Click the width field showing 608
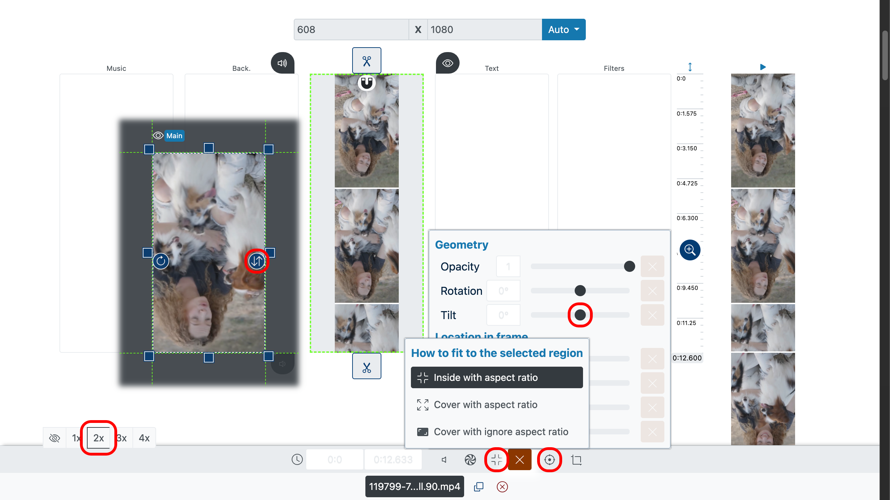Viewport: 890px width, 500px height. click(351, 30)
